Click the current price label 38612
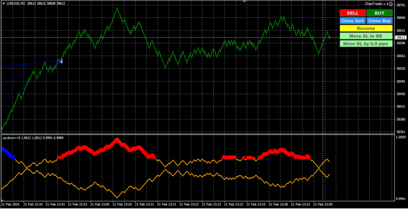Viewport: 408px width, 209px height. point(401,37)
